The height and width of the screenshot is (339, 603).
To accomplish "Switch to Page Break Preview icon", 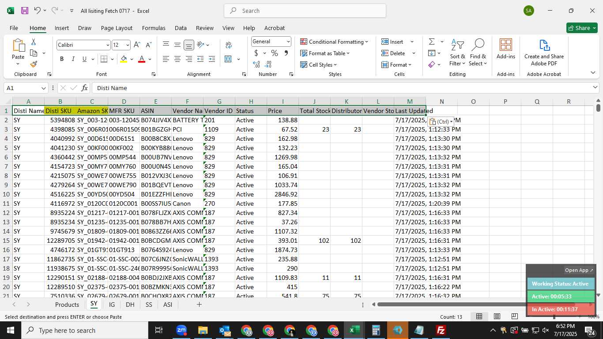I will [x=514, y=316].
